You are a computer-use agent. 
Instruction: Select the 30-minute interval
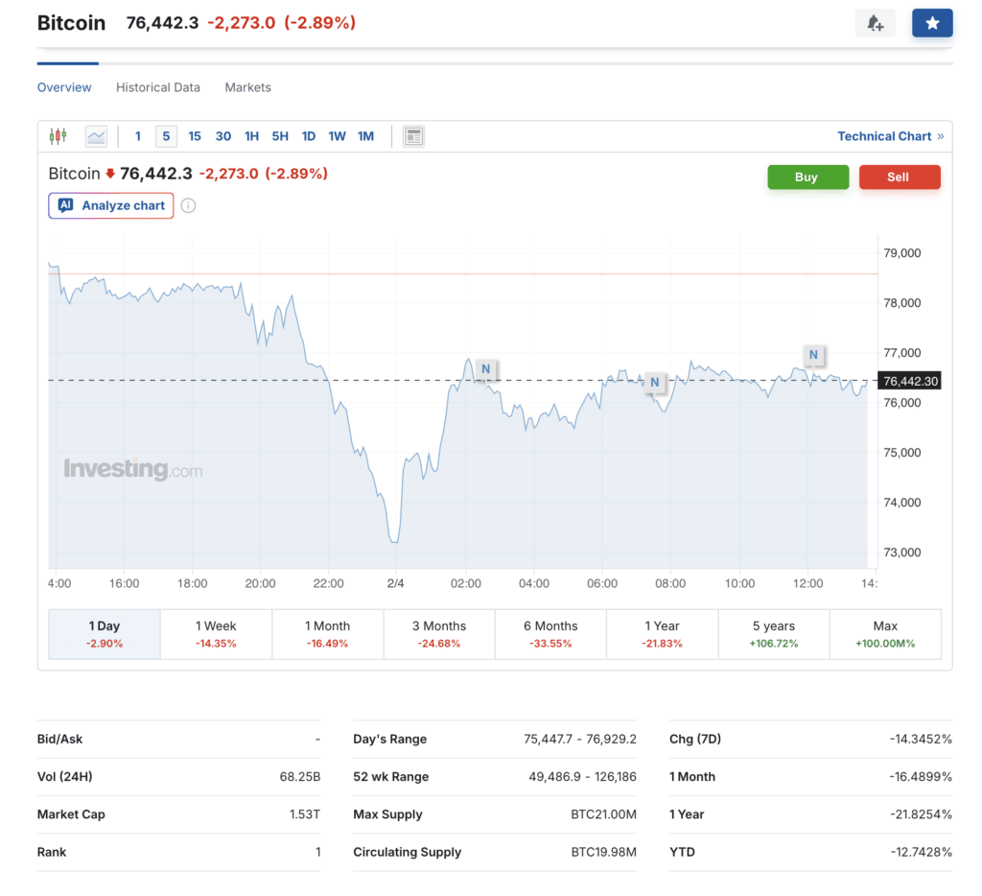click(x=222, y=136)
